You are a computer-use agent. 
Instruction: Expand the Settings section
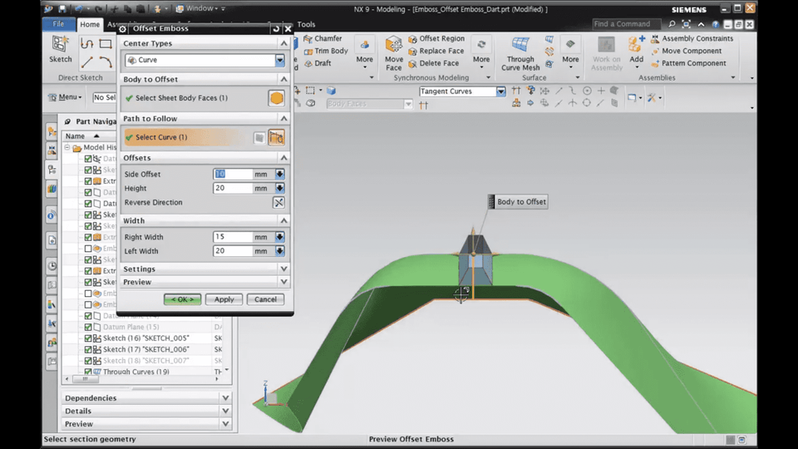tap(283, 269)
